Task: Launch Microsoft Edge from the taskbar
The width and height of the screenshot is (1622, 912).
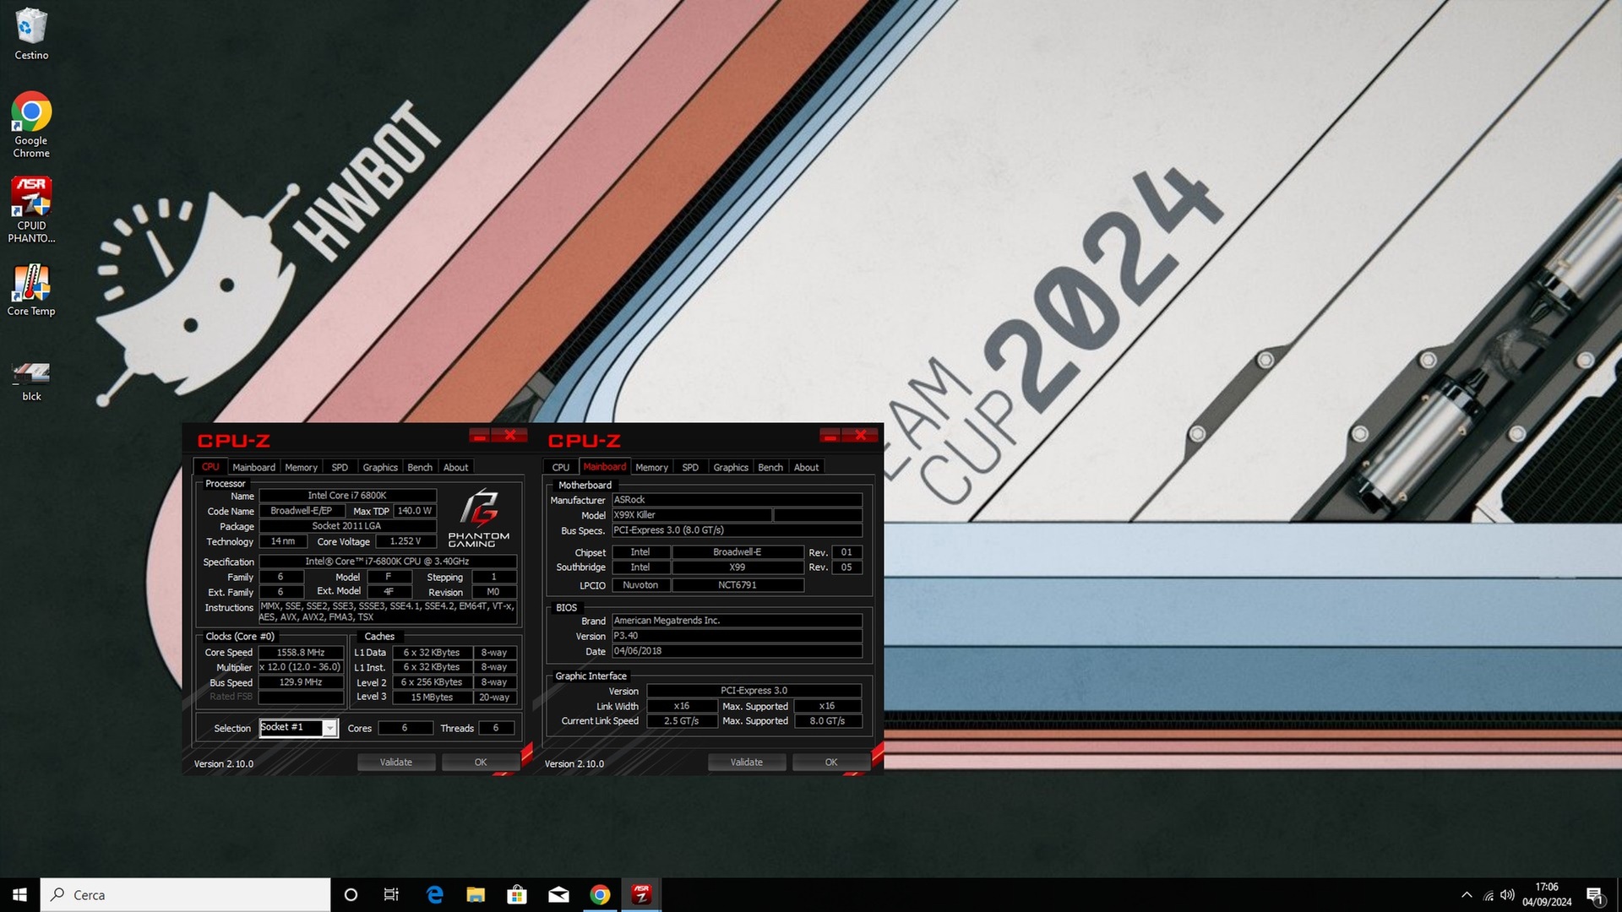Action: click(434, 894)
